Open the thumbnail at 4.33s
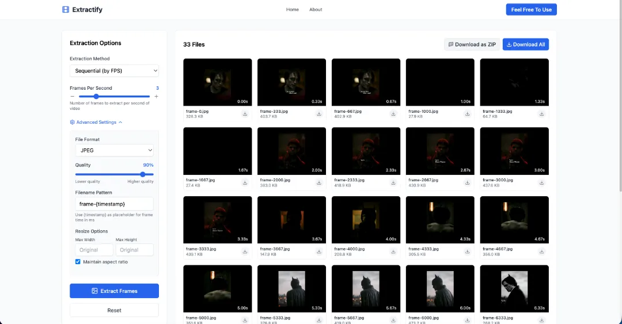 (x=440, y=220)
